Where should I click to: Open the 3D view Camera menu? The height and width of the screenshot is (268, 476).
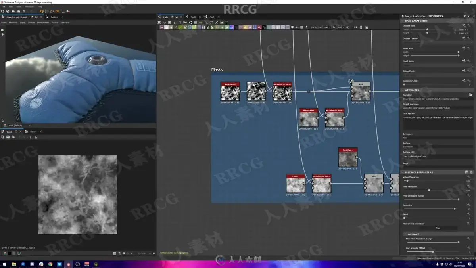(x=31, y=23)
